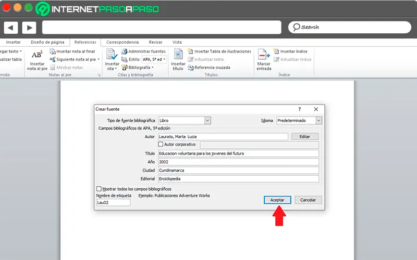Click Actualizar tabla in the contents group
Image resolution: width=417 pixels, height=260 pixels.
10,59
